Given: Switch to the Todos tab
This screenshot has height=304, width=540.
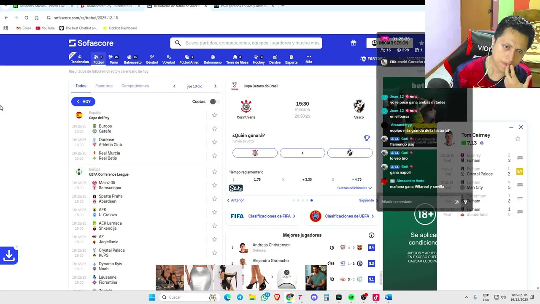Looking at the screenshot, I should (81, 86).
